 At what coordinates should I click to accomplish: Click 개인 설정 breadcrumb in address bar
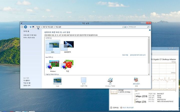58,27
